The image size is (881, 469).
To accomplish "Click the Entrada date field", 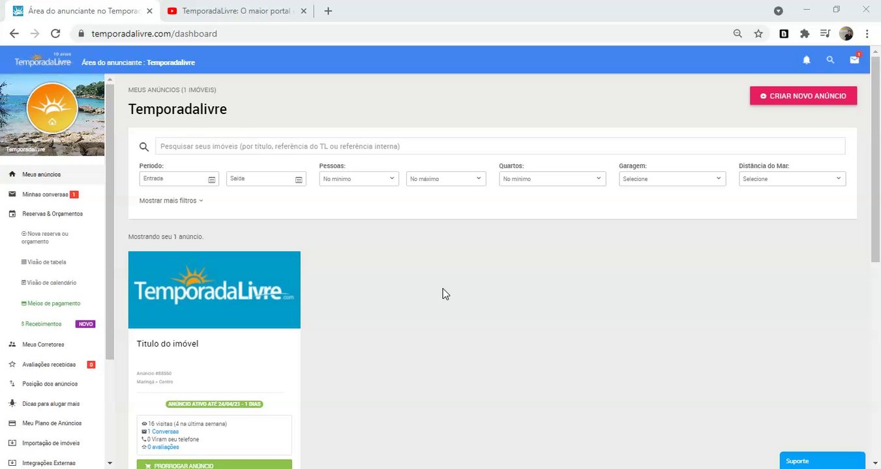I will coord(179,178).
